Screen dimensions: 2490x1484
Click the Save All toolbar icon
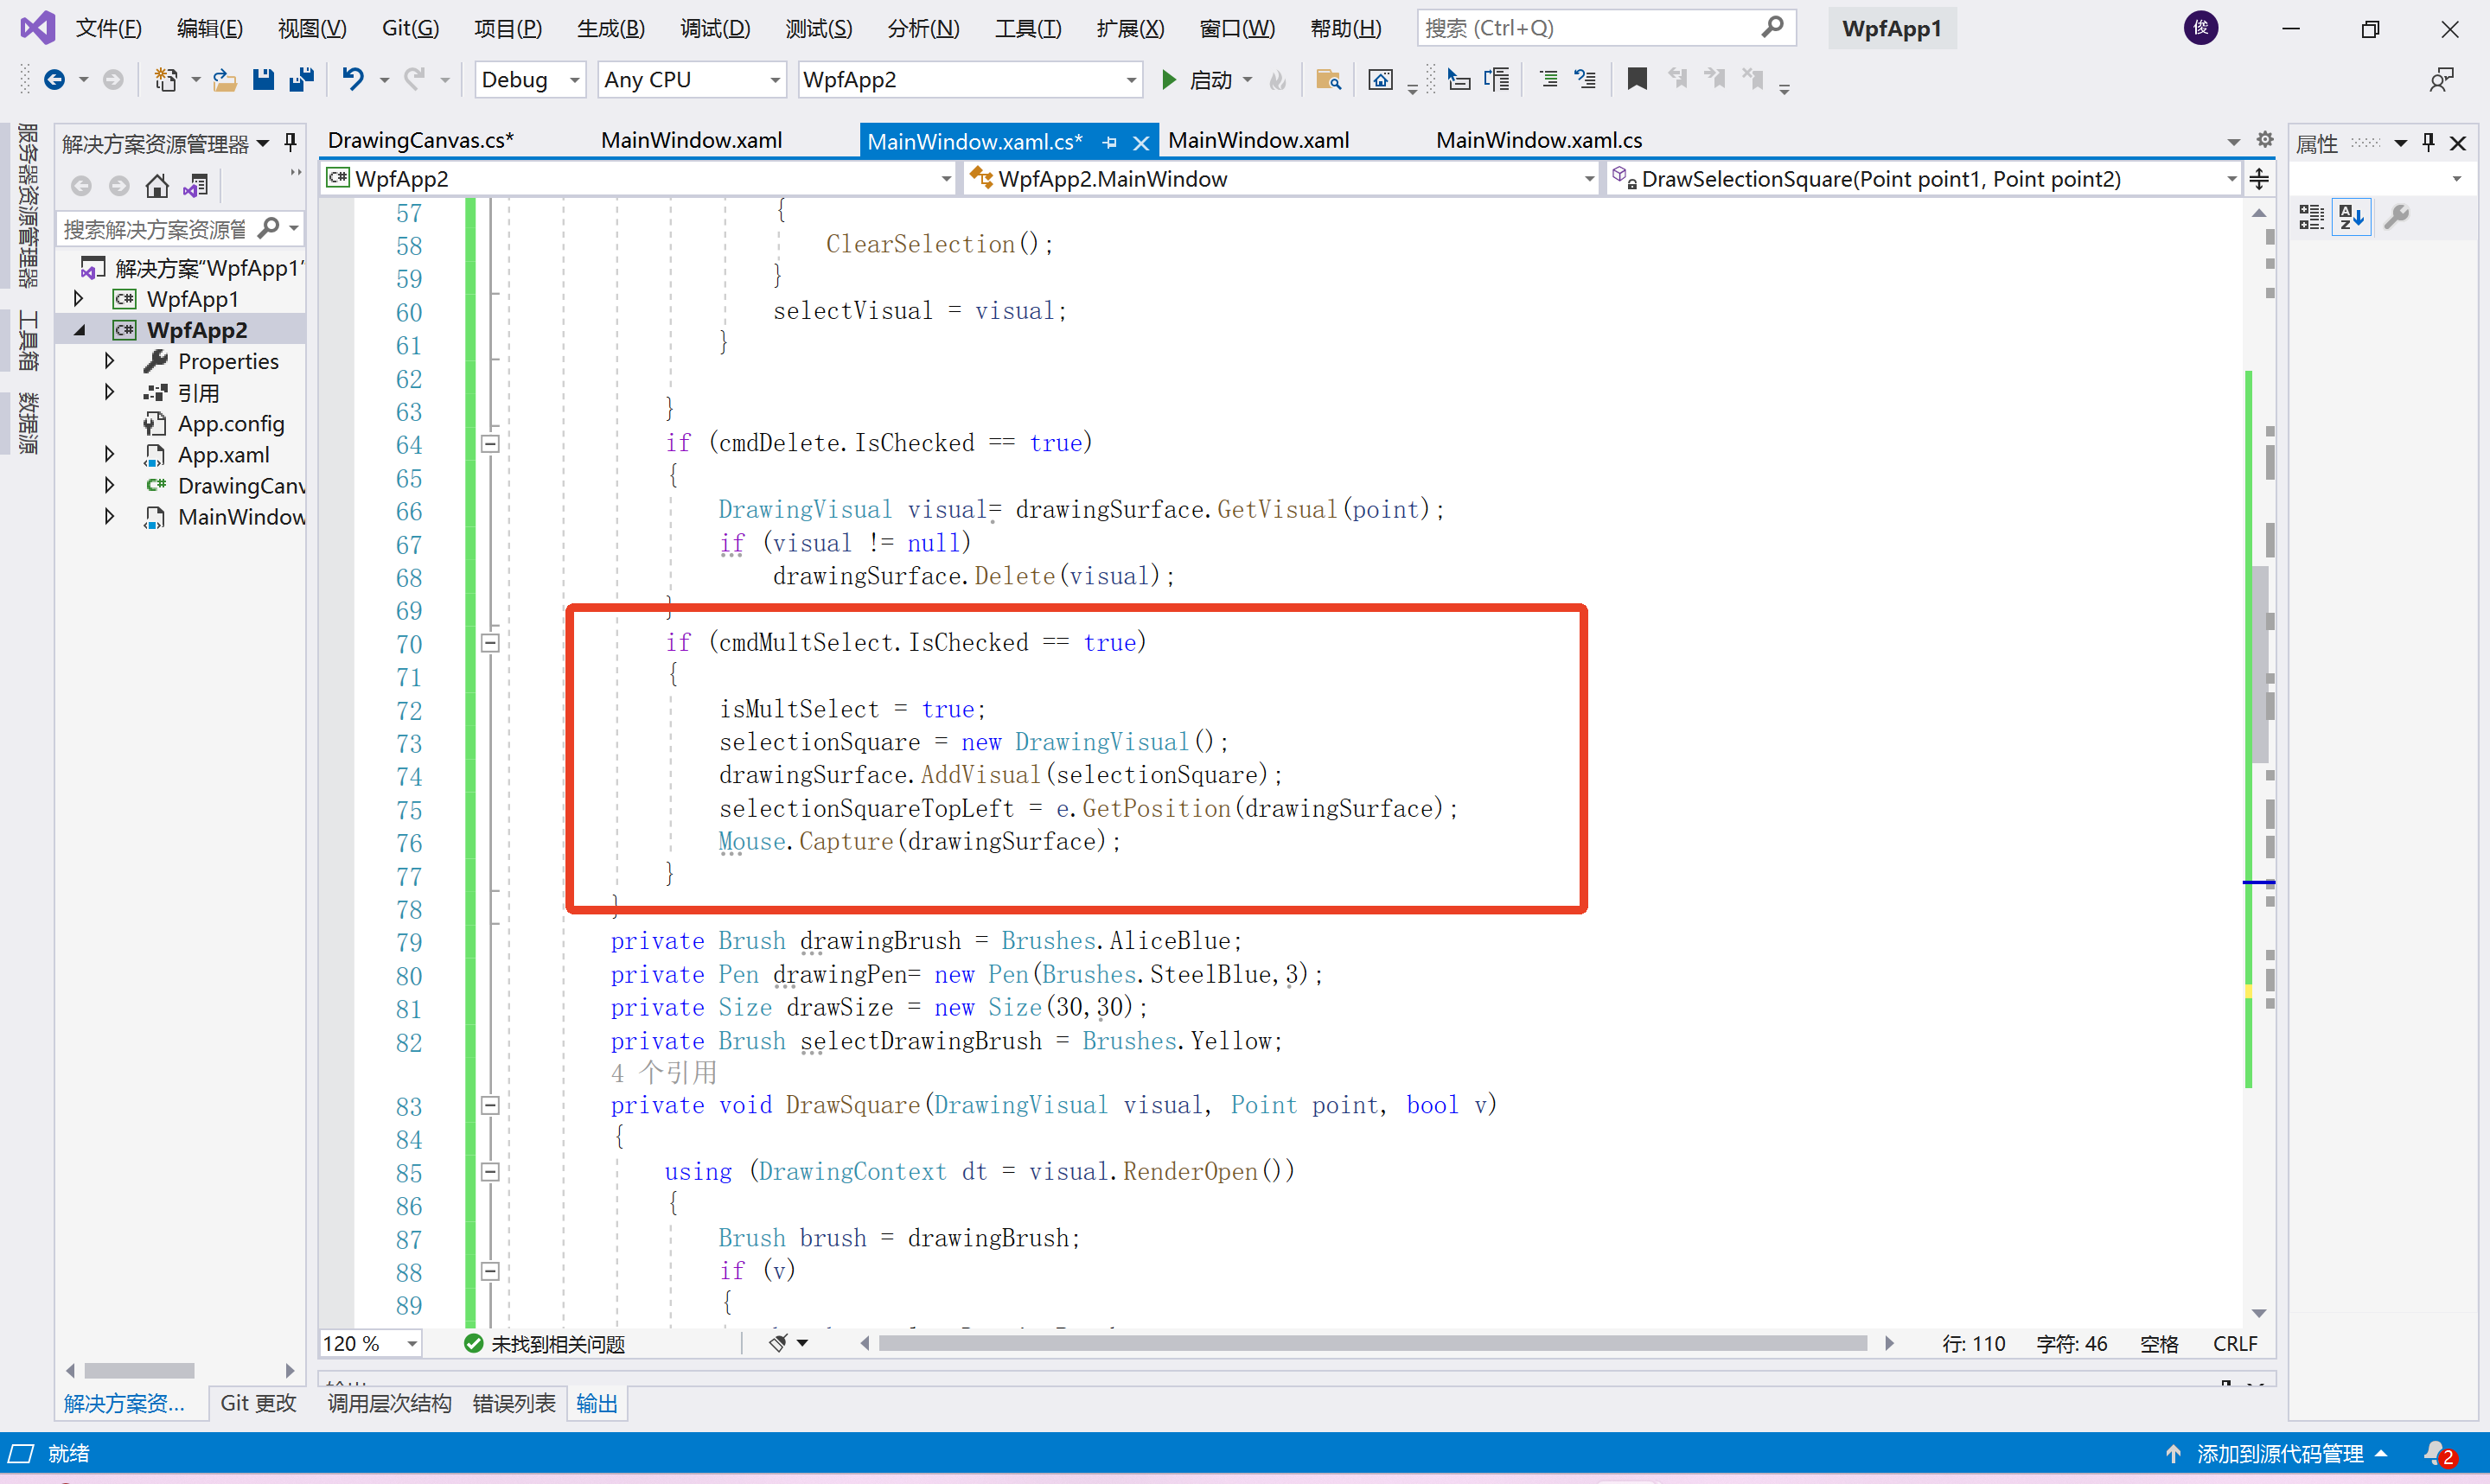click(x=301, y=79)
